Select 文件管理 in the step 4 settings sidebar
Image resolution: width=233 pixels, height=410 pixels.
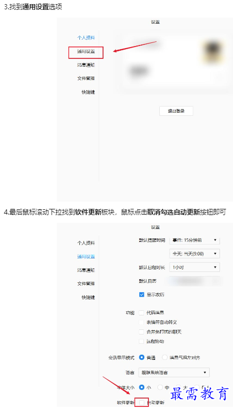coord(86,284)
